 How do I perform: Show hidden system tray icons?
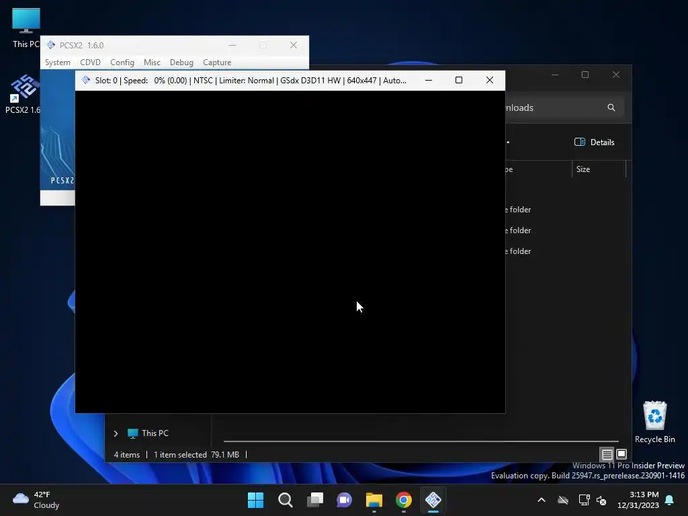coord(542,500)
